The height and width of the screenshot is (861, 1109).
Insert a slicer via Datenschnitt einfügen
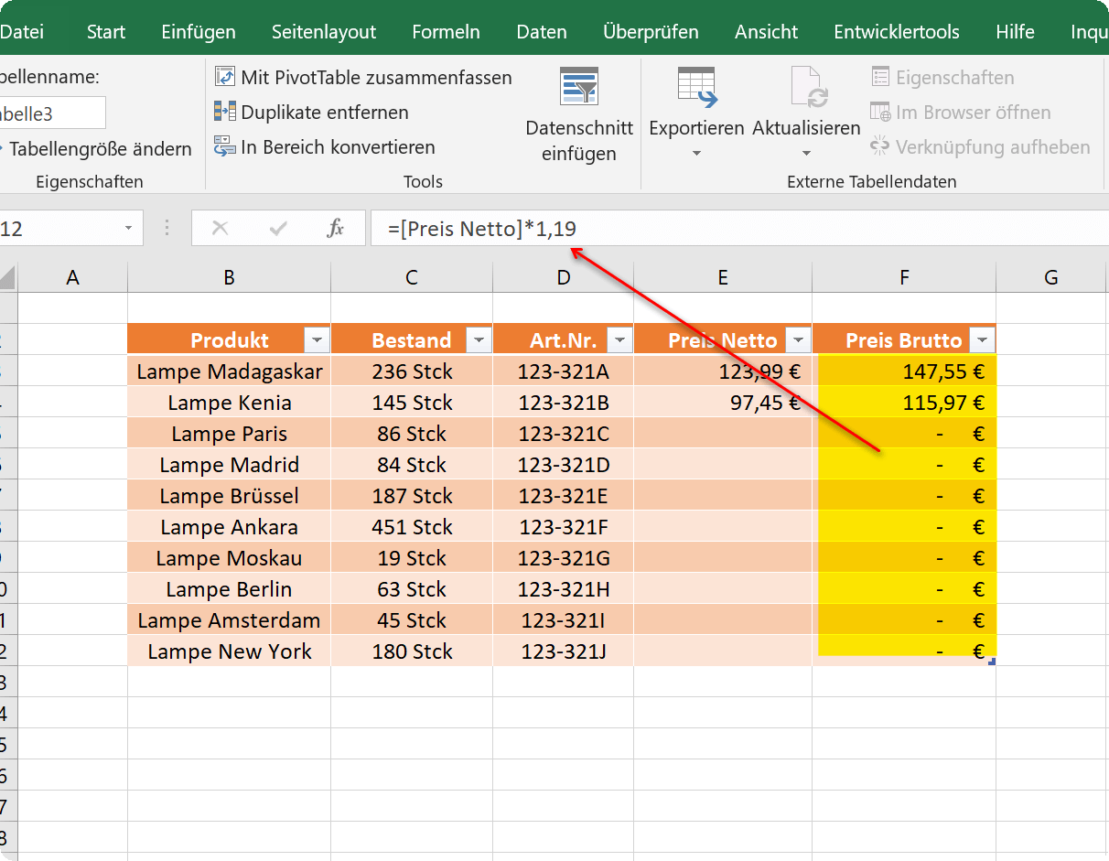579,114
